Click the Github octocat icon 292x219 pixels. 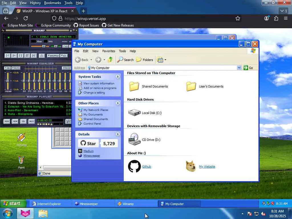click(134, 166)
